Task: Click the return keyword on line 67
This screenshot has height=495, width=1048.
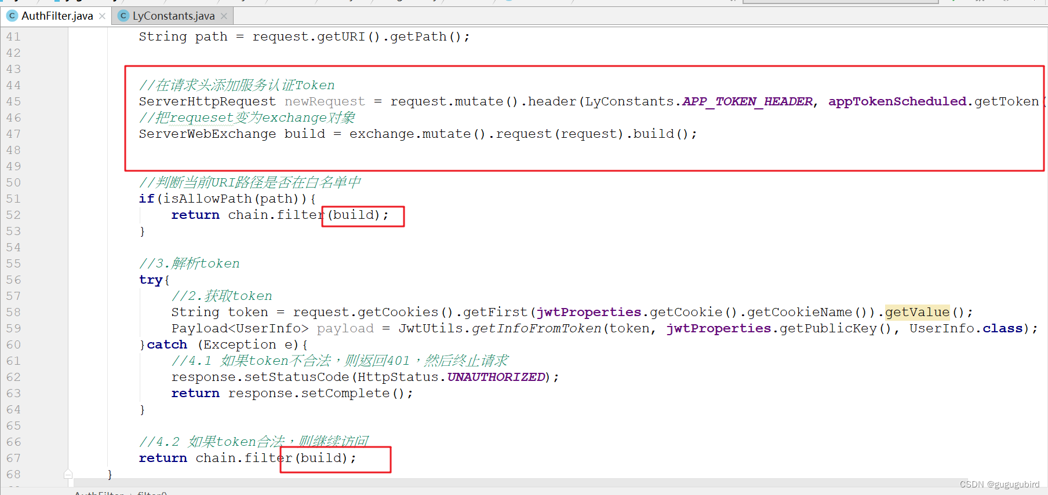Action: click(163, 458)
